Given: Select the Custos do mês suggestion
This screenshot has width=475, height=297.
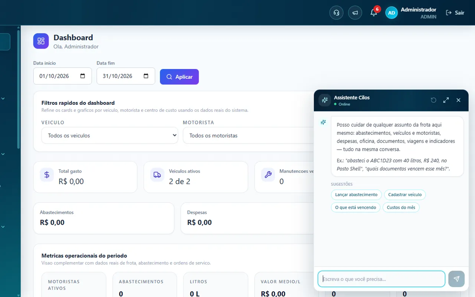Looking at the screenshot, I should 401,208.
